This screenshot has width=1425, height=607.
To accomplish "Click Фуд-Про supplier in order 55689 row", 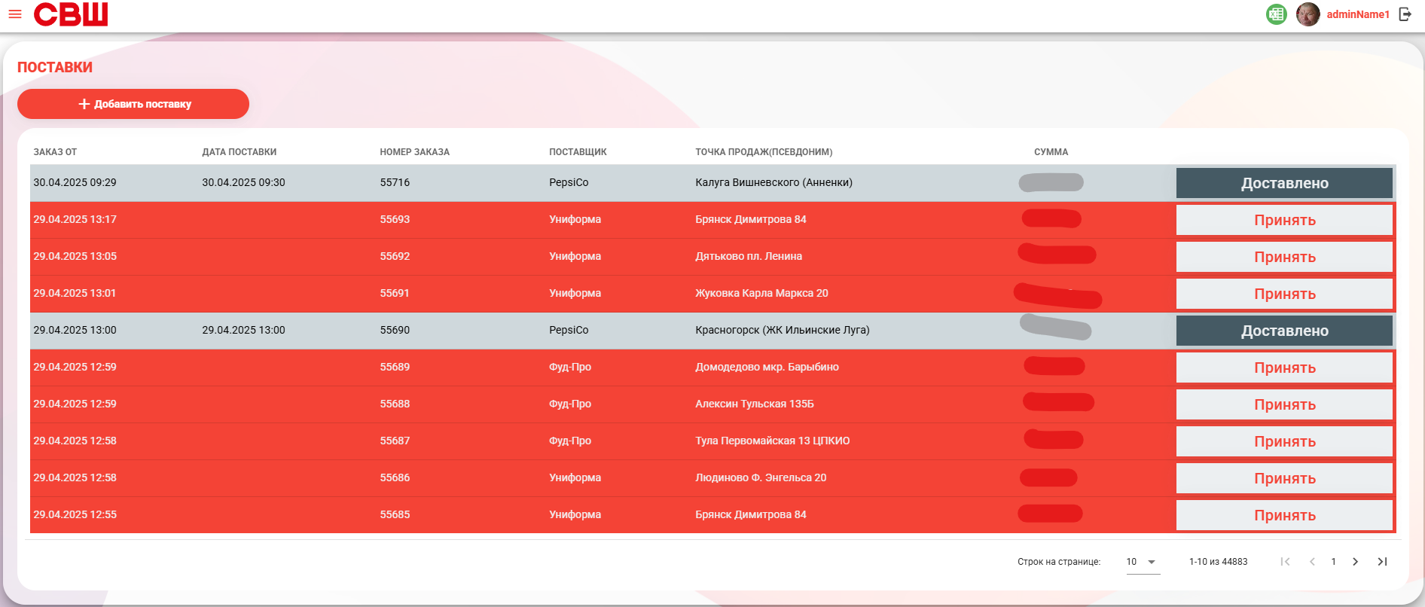I will click(570, 367).
